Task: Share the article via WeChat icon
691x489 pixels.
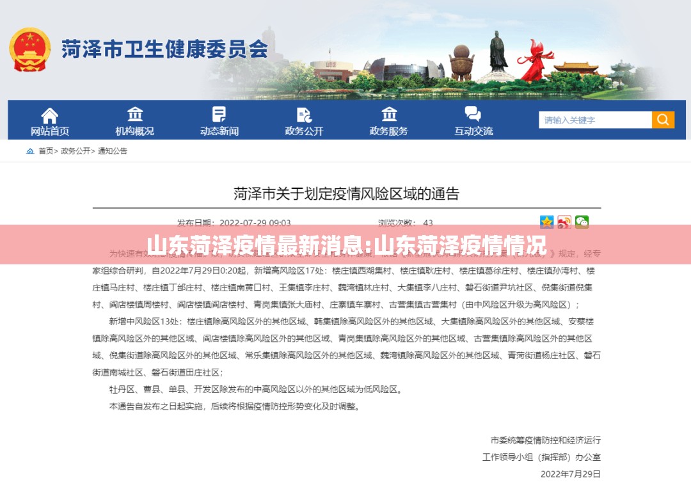Action: (582, 222)
